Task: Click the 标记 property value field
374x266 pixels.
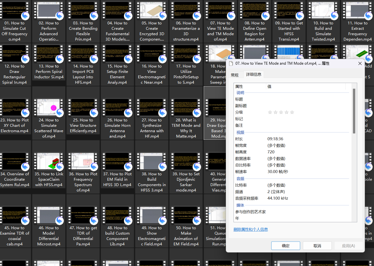Action: [x=308, y=119]
